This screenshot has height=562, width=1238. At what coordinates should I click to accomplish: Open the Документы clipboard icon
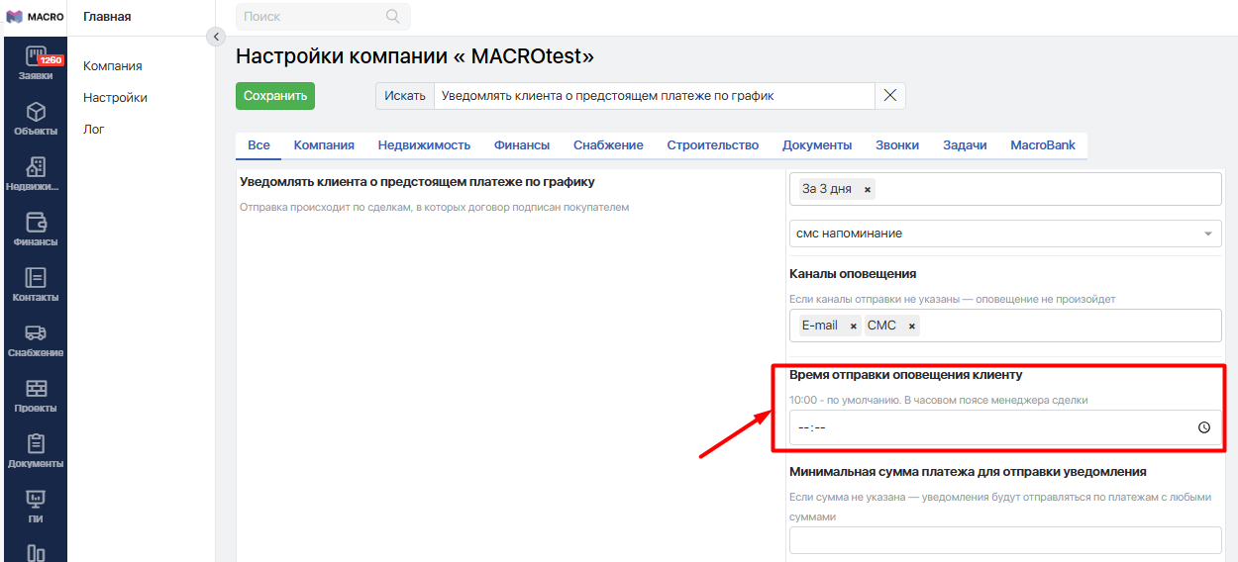pyautogui.click(x=36, y=450)
